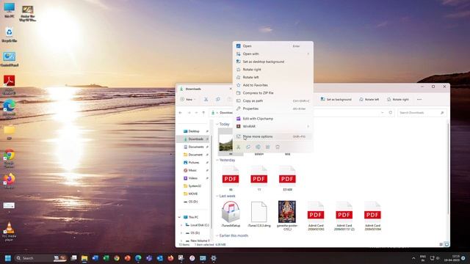Viewport: 470px width, 264px height.
Task: Click the Search Downloads field
Action: click(422, 112)
